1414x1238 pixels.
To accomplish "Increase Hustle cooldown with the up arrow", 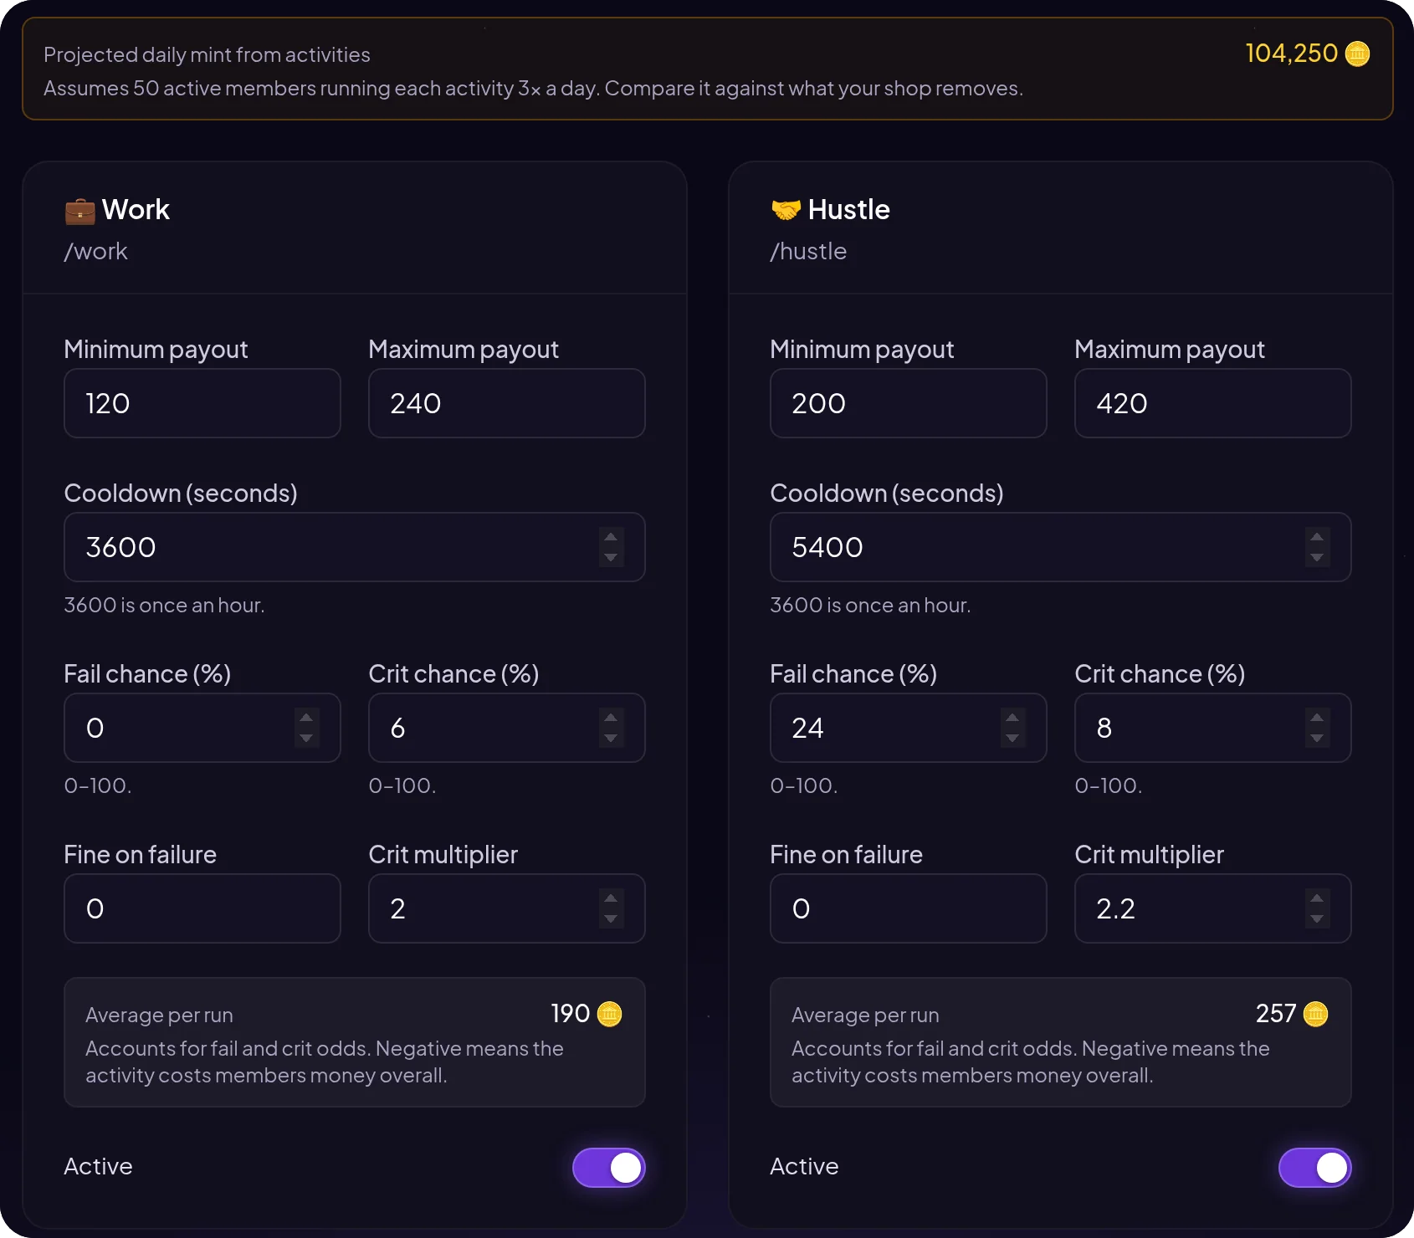I will click(x=1317, y=537).
